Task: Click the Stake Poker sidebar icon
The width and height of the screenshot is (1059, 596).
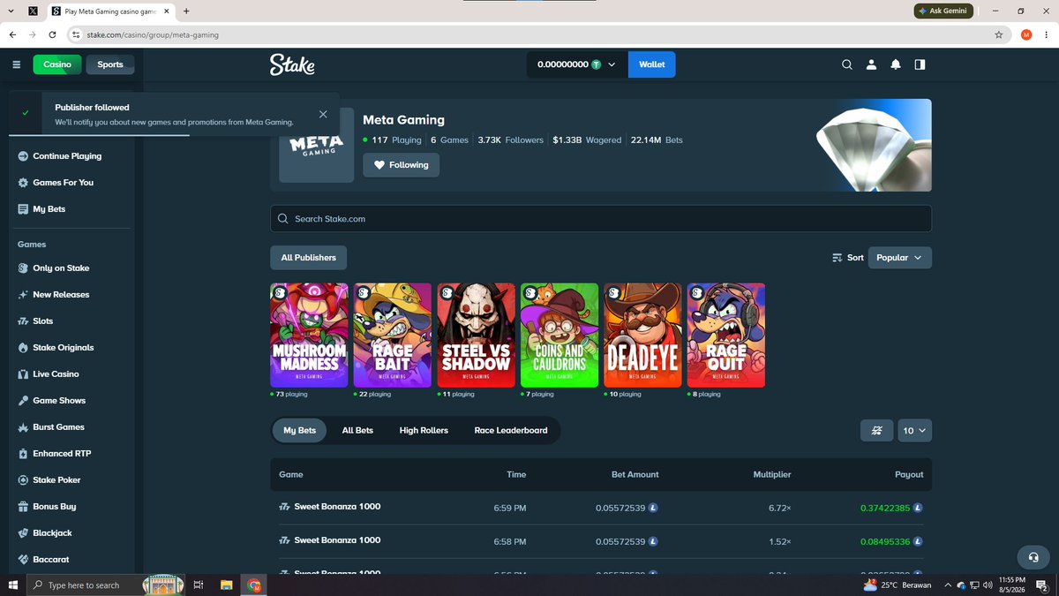Action: [x=24, y=480]
